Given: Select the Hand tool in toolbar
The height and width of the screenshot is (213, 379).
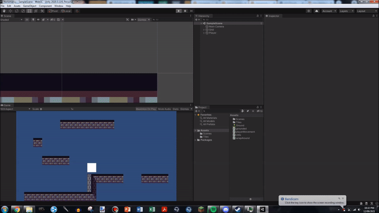Looking at the screenshot, I should pyautogui.click(x=3, y=10).
